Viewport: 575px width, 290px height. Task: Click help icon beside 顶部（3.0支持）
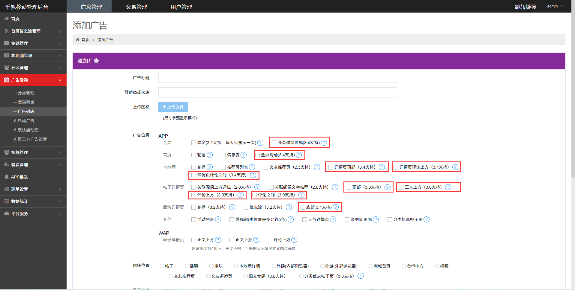[388, 187]
